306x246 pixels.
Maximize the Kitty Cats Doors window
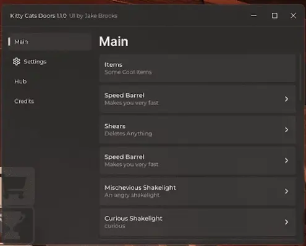coord(274,15)
